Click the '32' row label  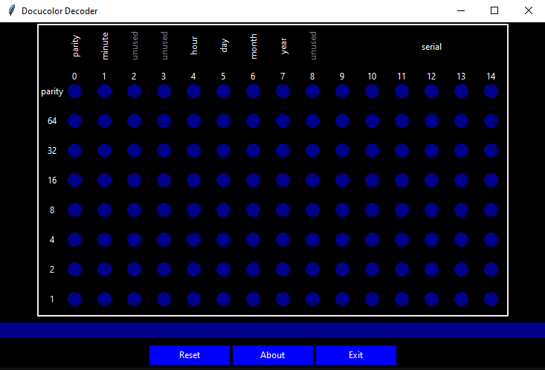(x=52, y=150)
